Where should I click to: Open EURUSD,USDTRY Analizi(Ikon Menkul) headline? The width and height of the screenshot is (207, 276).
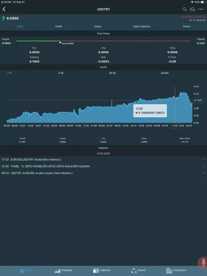click(x=36, y=160)
